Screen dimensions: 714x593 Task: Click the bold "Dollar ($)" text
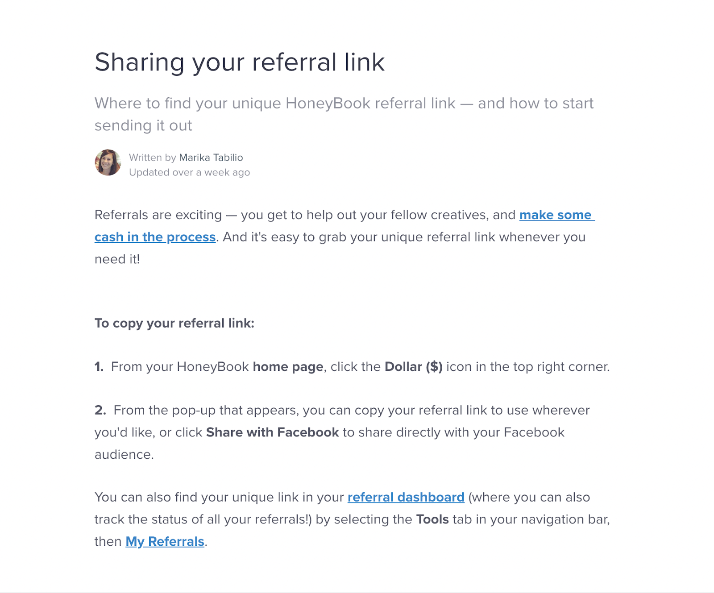pos(414,367)
